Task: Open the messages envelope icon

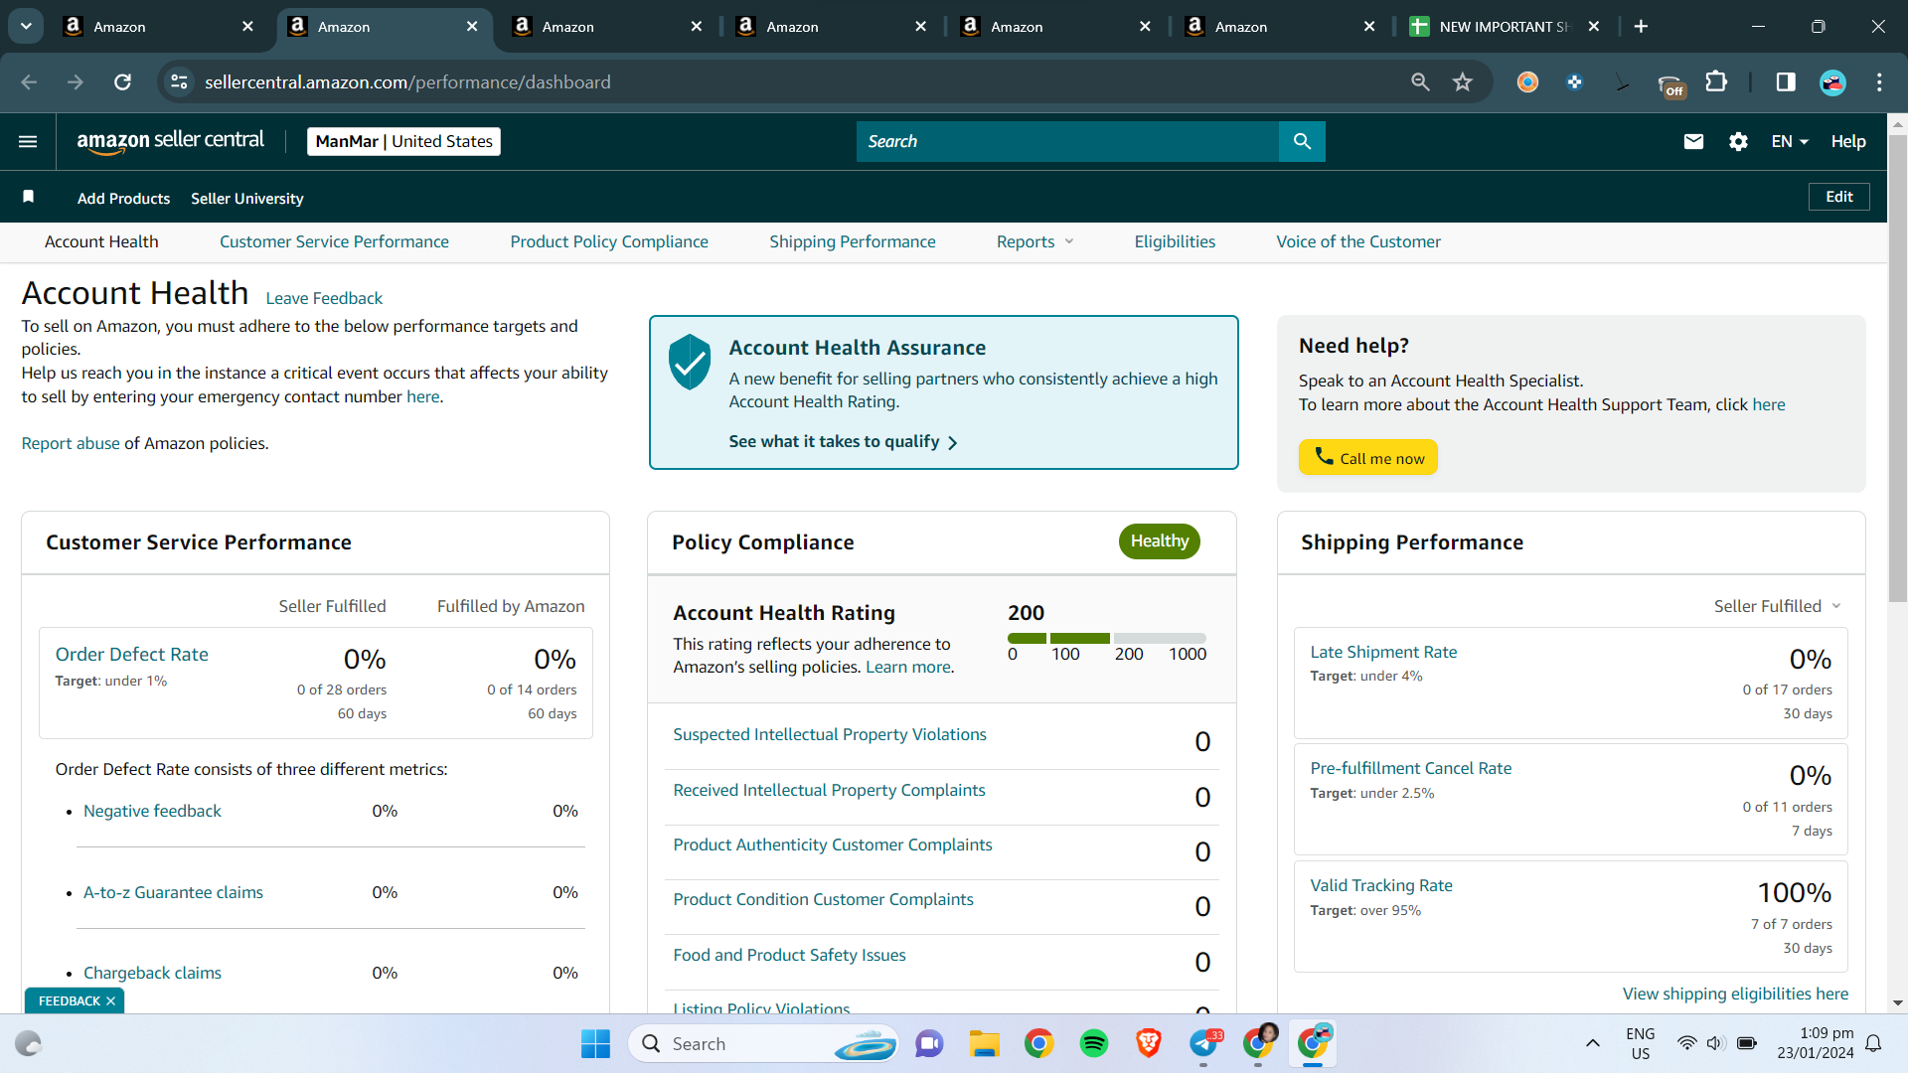Action: click(x=1693, y=141)
